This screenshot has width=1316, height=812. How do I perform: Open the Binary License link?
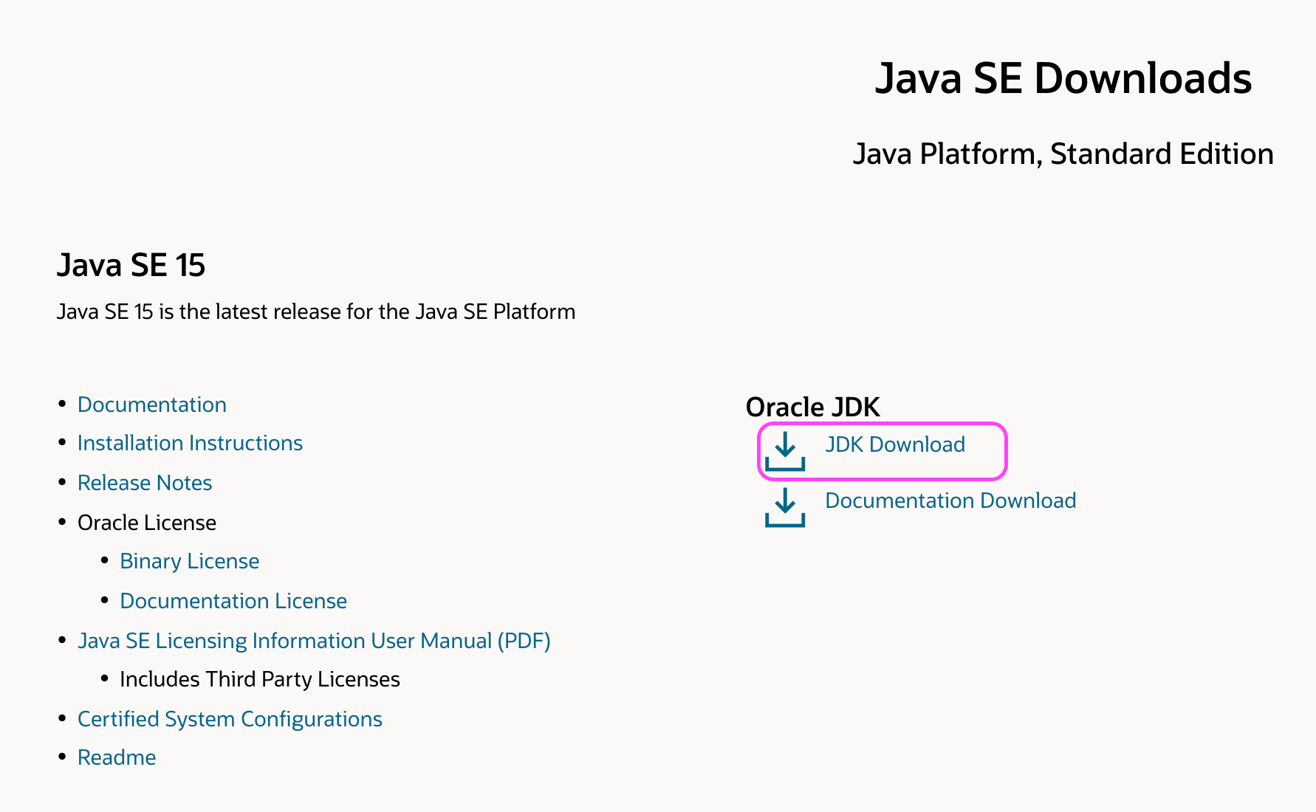190,561
